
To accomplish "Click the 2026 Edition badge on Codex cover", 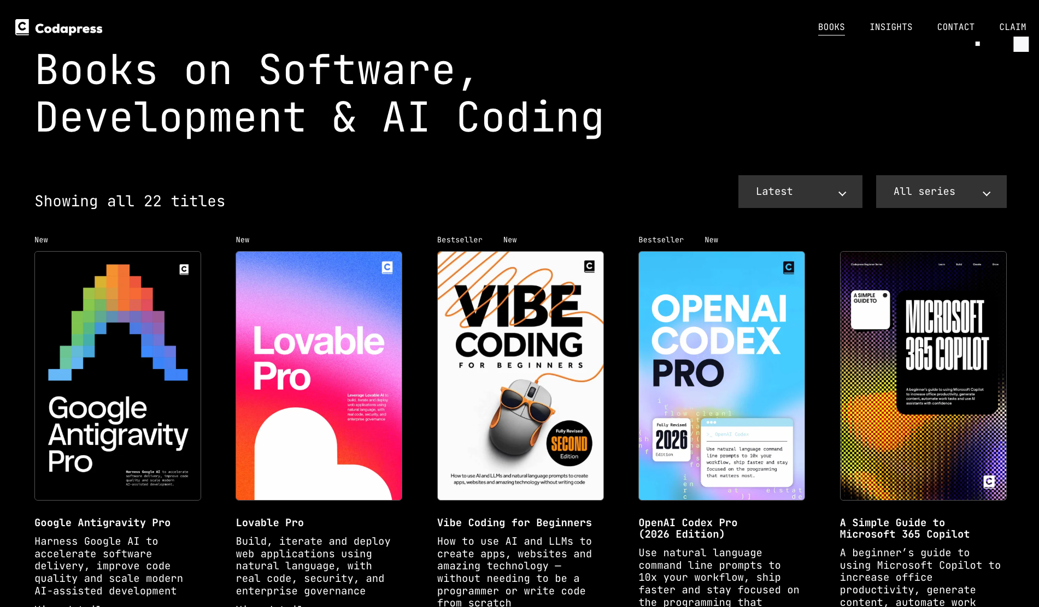I will [x=672, y=439].
